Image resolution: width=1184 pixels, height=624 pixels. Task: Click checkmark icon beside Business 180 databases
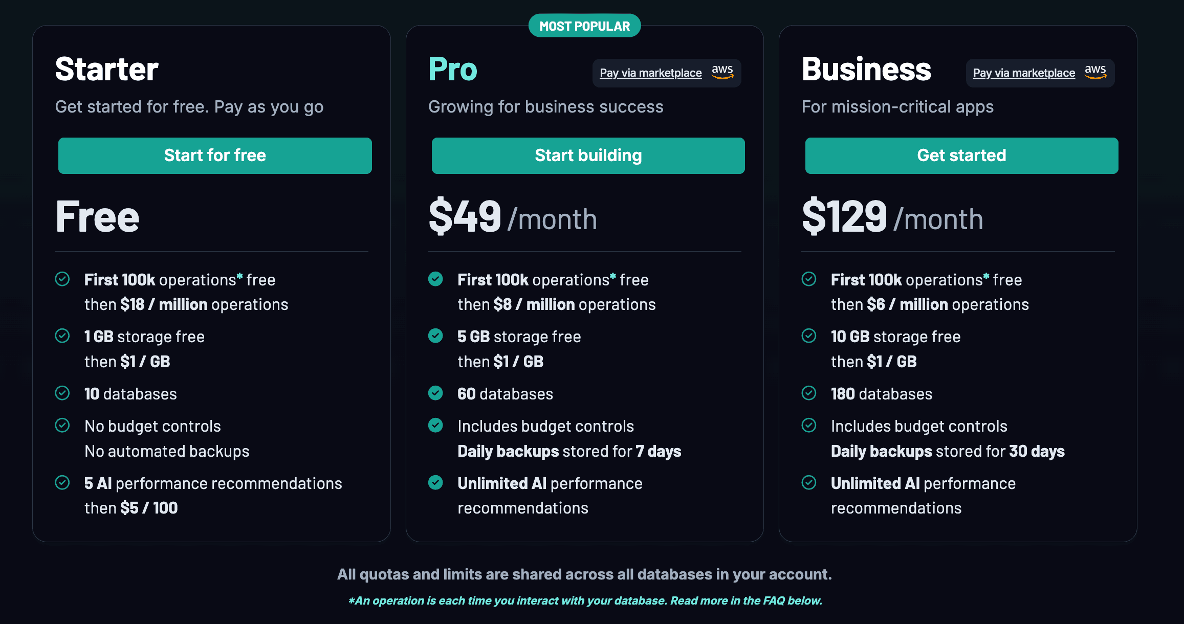[x=809, y=393]
